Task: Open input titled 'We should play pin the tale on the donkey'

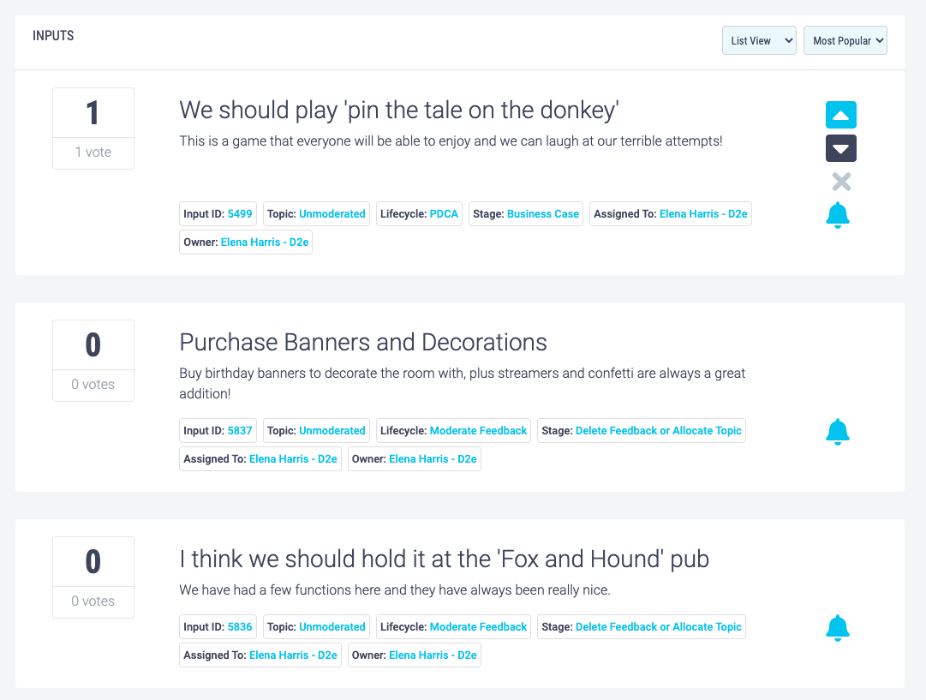Action: click(398, 111)
